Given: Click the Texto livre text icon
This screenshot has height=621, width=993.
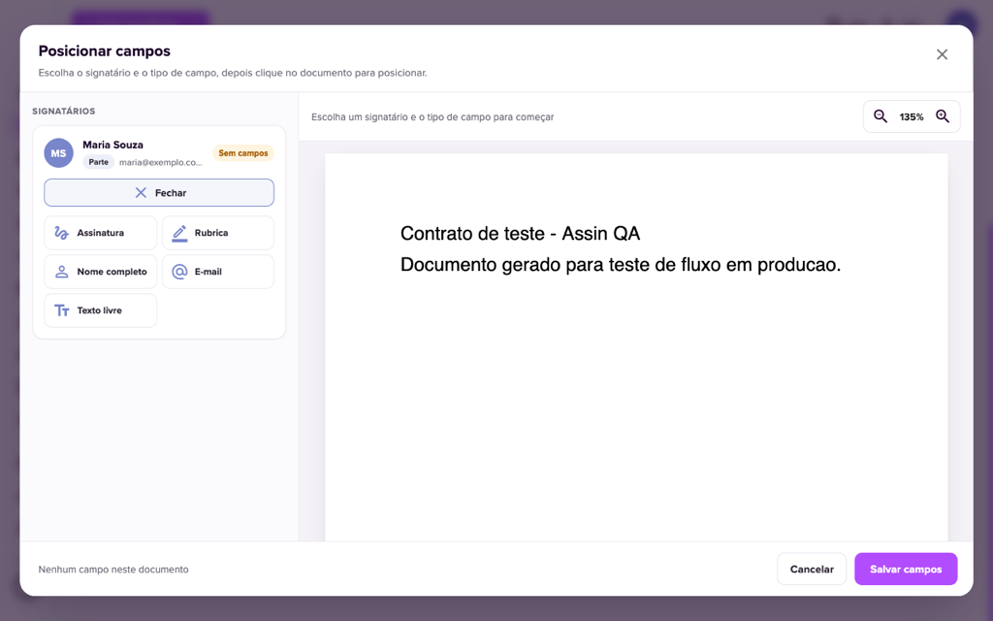Looking at the screenshot, I should click(x=61, y=310).
